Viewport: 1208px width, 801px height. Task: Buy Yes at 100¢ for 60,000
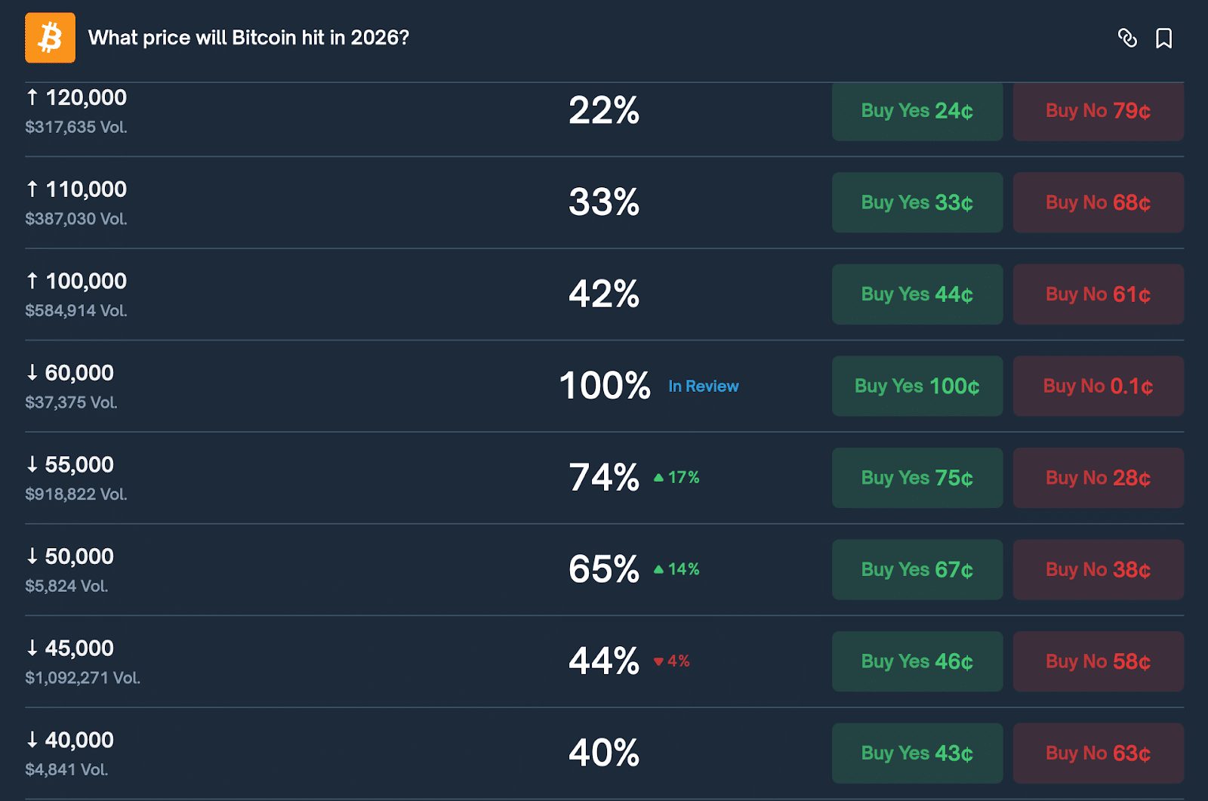(x=917, y=387)
